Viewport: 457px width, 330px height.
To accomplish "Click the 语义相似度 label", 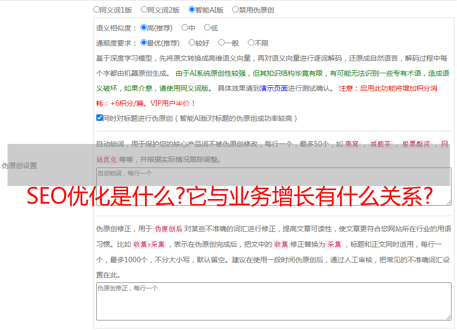I will click(x=116, y=28).
